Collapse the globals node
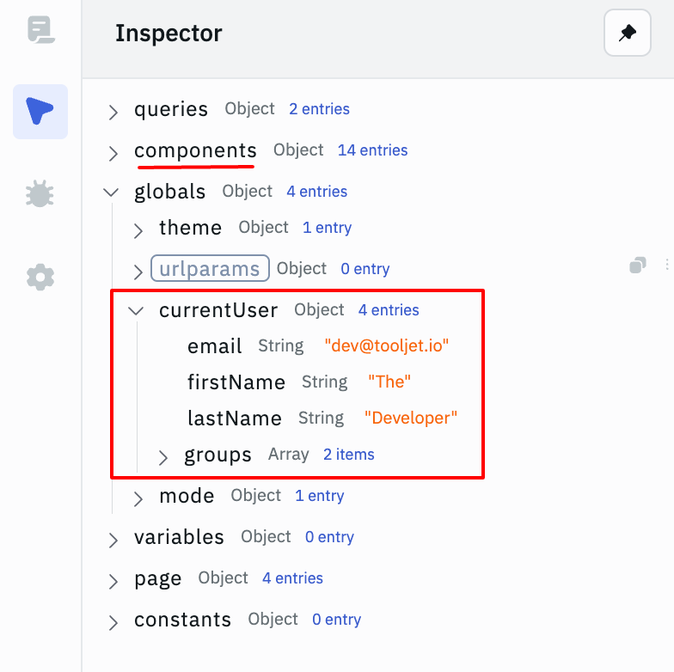Image resolution: width=674 pixels, height=672 pixels. 112,192
